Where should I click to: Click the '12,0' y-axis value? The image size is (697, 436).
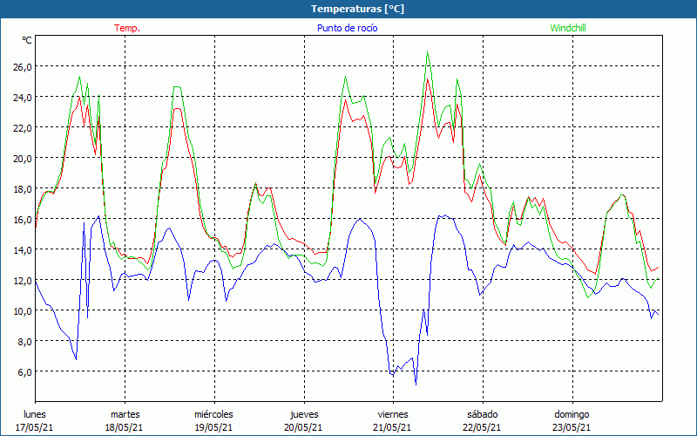pos(23,281)
